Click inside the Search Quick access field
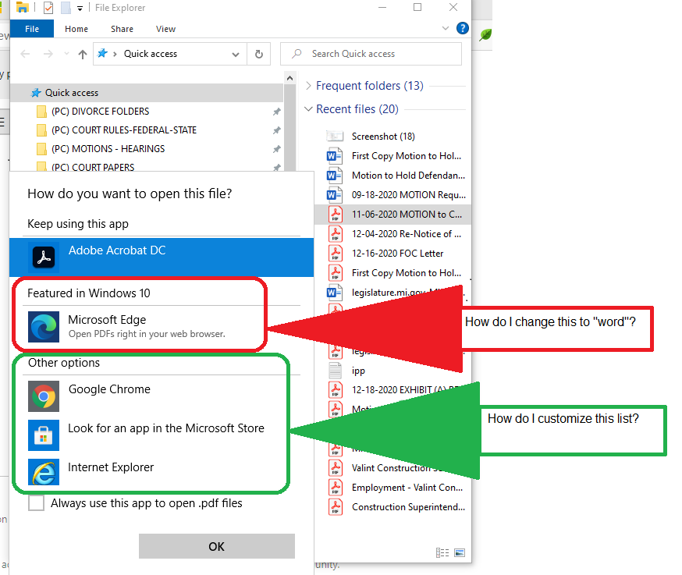 click(x=371, y=53)
